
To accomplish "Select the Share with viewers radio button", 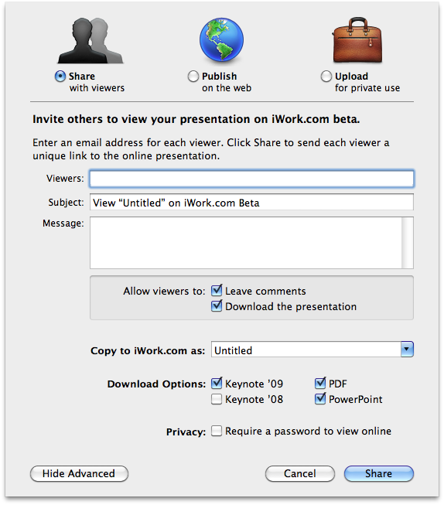I will point(60,77).
